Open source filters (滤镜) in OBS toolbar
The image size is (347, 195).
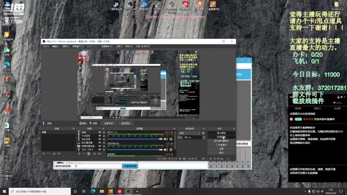[93, 123]
